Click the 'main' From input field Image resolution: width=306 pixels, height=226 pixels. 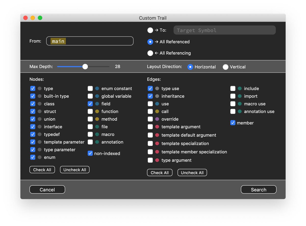pos(90,41)
